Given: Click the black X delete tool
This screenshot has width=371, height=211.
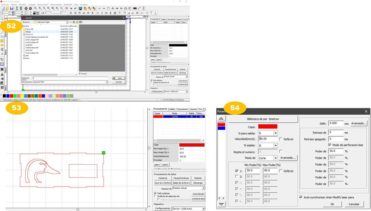Looking at the screenshot, I should [x=2, y=70].
